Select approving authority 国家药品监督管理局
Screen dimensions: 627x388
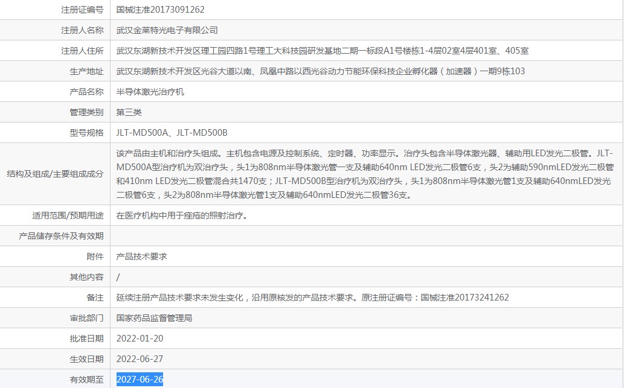155,318
